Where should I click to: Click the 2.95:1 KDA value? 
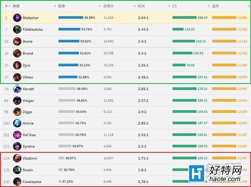[143, 89]
